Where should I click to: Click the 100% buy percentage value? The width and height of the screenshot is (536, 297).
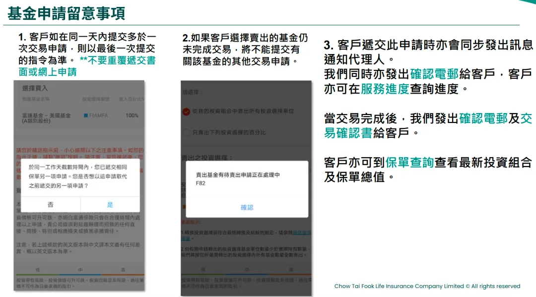pyautogui.click(x=132, y=116)
